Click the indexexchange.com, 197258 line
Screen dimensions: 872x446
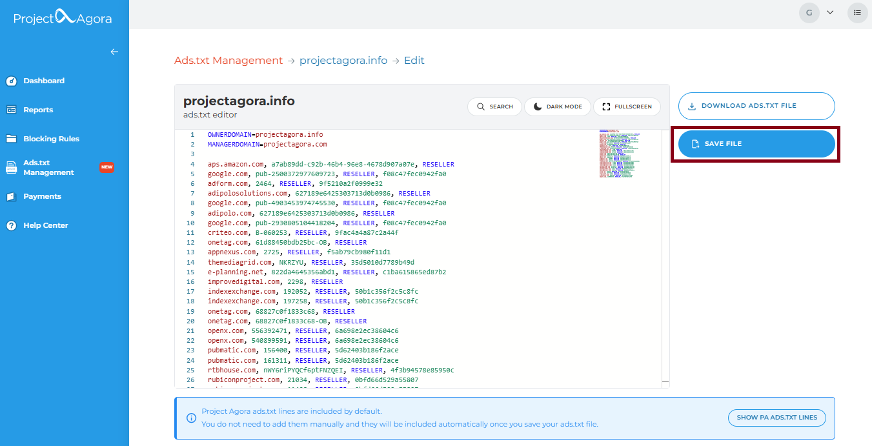click(x=313, y=301)
